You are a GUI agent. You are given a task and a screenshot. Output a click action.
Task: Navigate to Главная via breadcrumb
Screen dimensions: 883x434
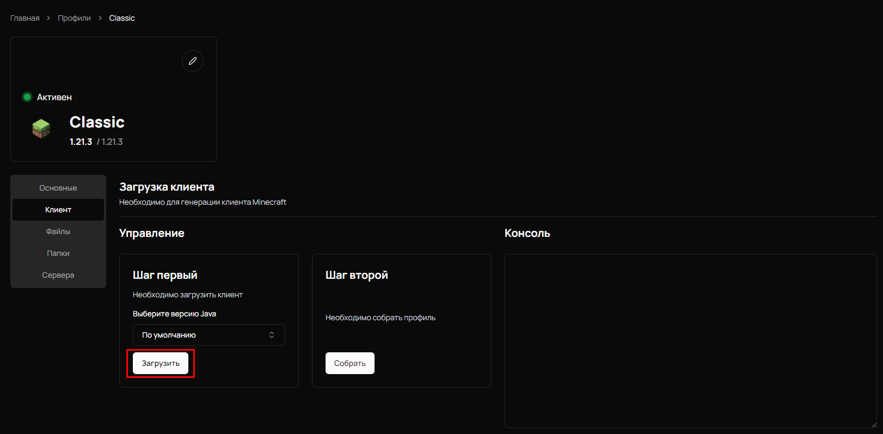(x=25, y=18)
